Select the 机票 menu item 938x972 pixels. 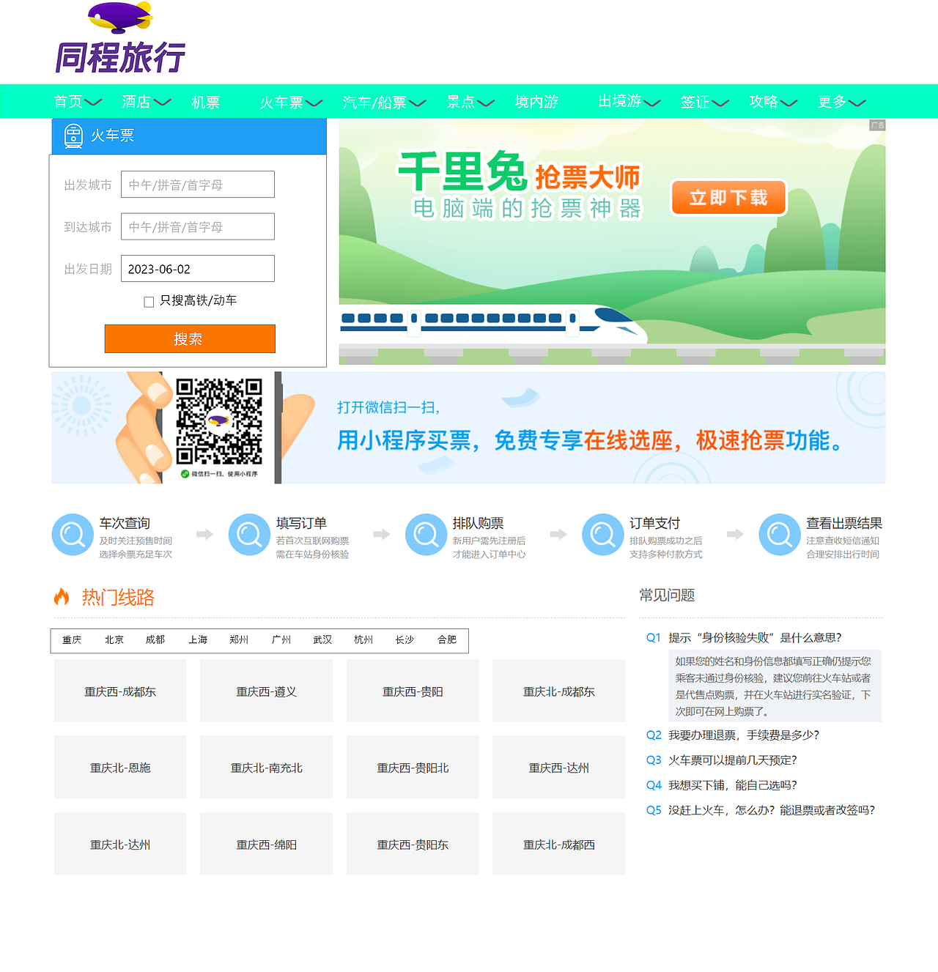(205, 102)
